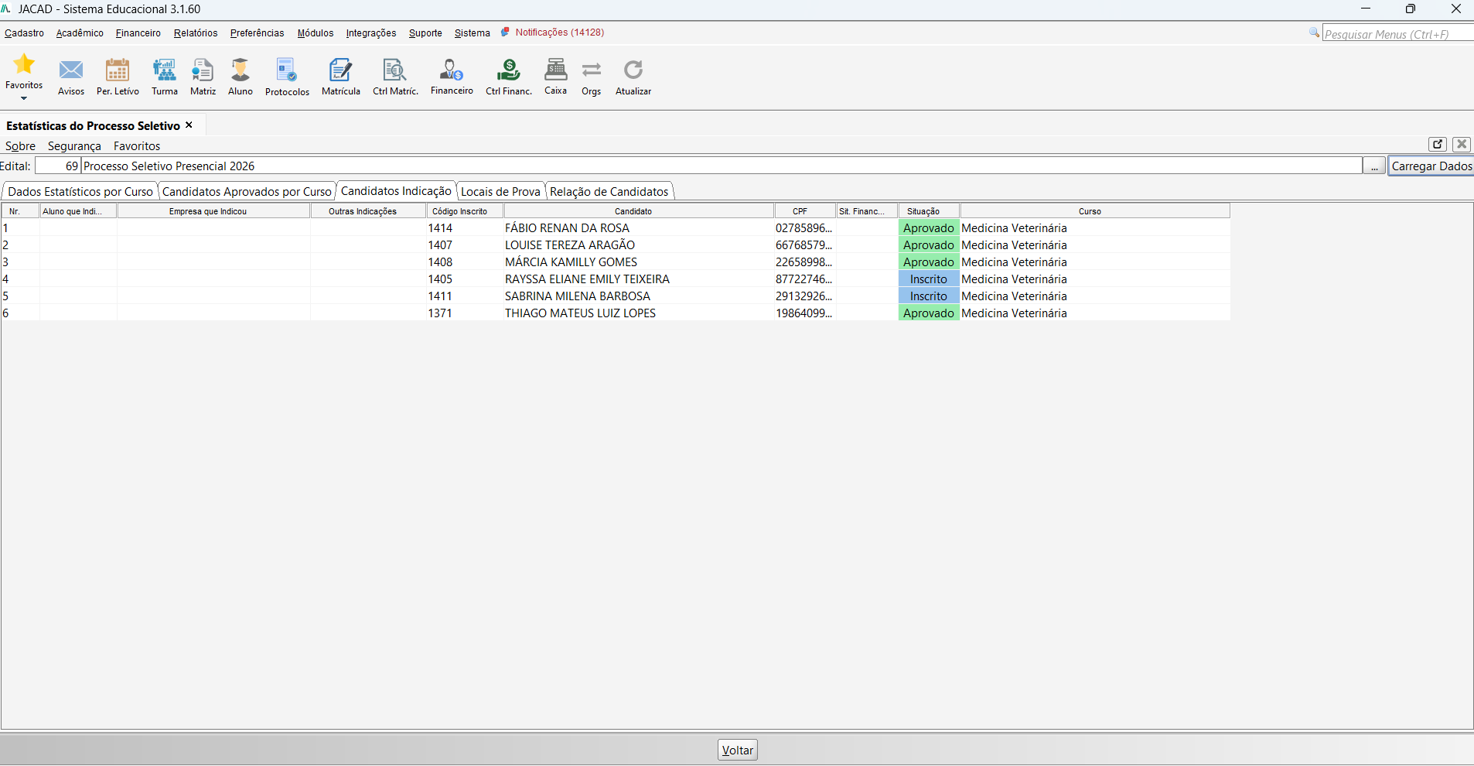1474x766 pixels.
Task: Click the Inscrito status for code 1405
Action: (x=929, y=279)
